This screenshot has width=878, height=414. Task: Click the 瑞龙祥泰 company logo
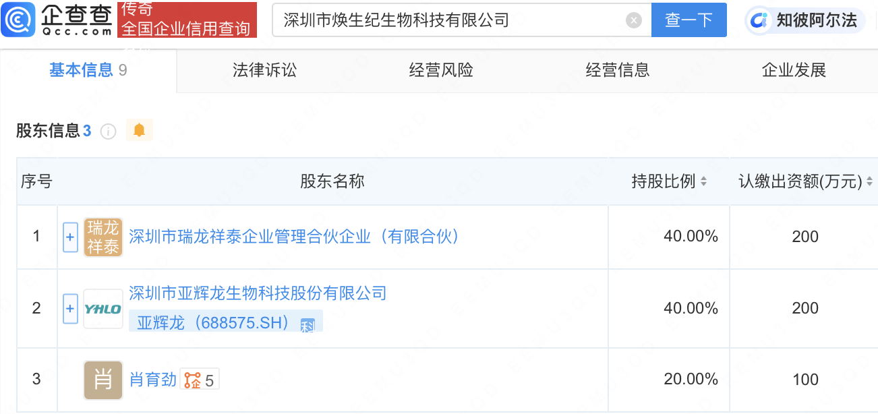click(x=103, y=237)
